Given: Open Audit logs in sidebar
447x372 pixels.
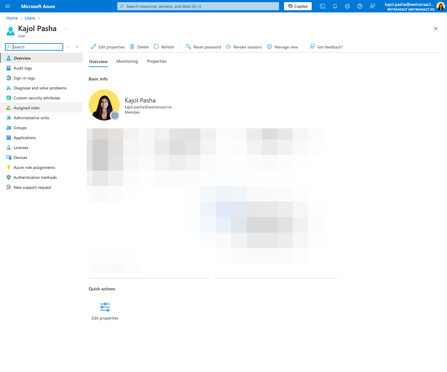Looking at the screenshot, I should [x=41, y=68].
